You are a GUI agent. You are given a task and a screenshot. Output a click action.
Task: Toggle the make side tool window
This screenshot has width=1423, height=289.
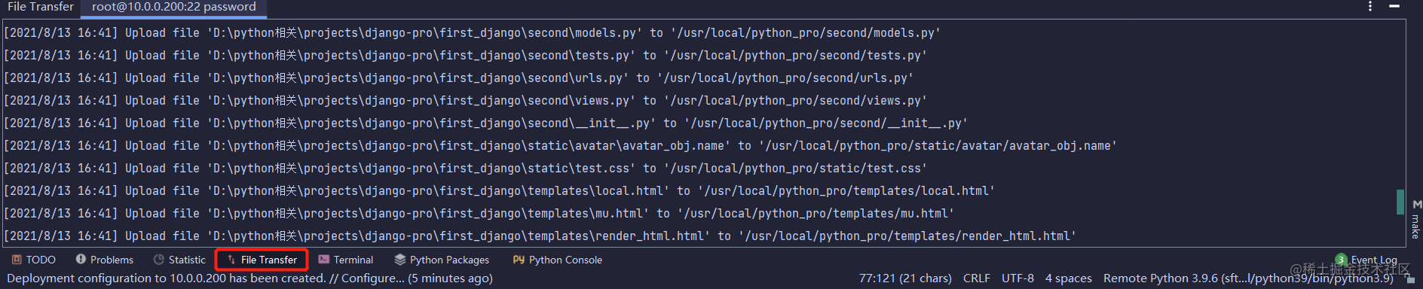coord(1416,220)
